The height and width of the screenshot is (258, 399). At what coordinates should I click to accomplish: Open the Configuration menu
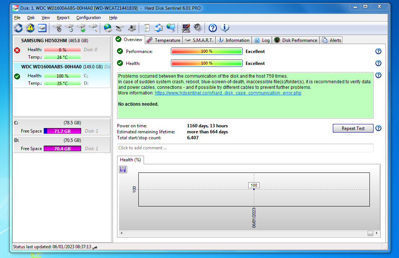click(x=89, y=18)
